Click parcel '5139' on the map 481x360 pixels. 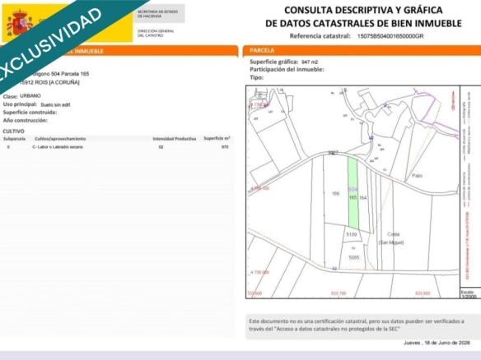(x=352, y=234)
